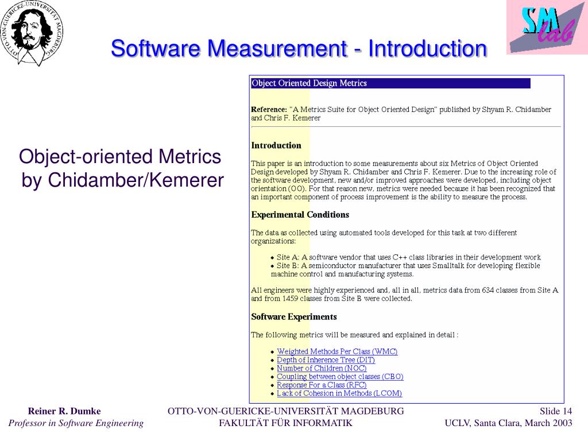The height and width of the screenshot is (441, 588).
Task: Select Professor in Software Engineering text
Action: point(76,423)
